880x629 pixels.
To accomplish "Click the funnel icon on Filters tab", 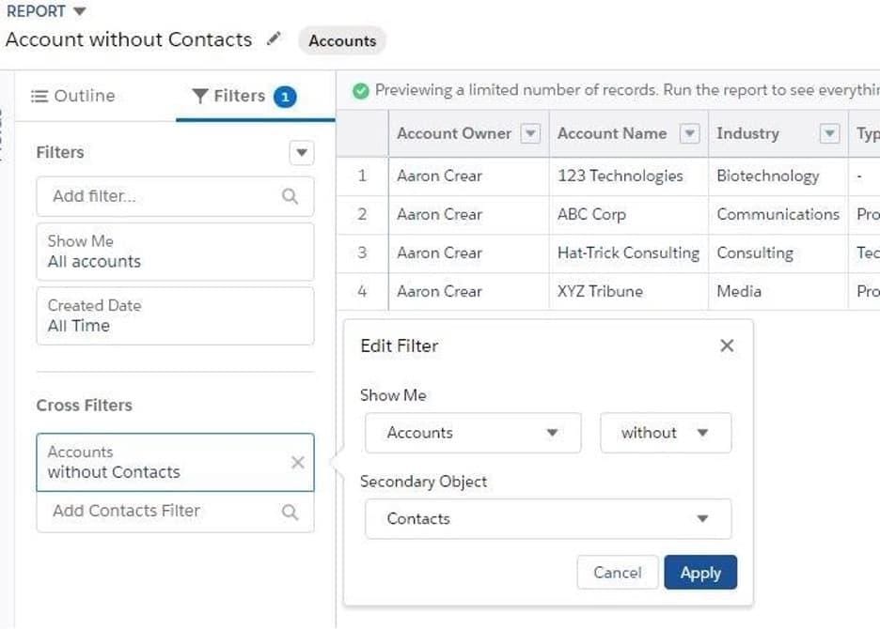I will (199, 95).
